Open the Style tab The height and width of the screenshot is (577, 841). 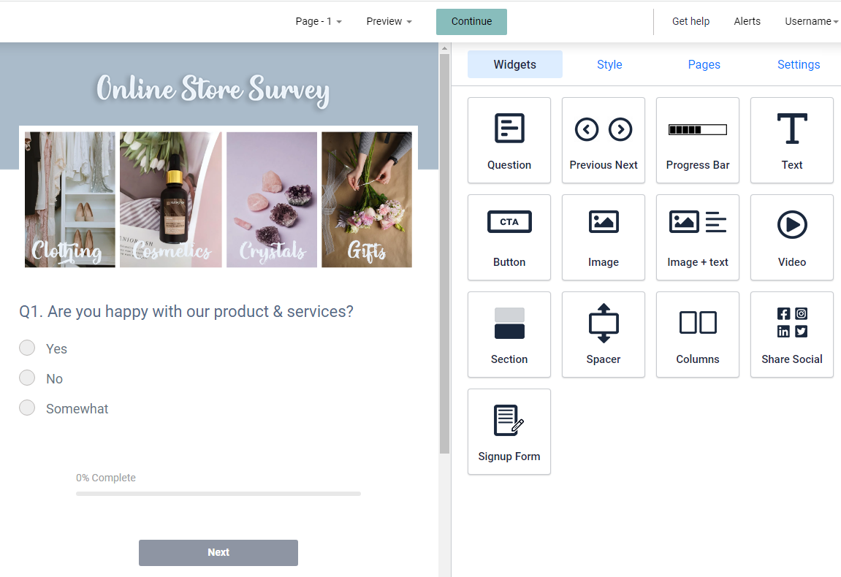tap(609, 64)
